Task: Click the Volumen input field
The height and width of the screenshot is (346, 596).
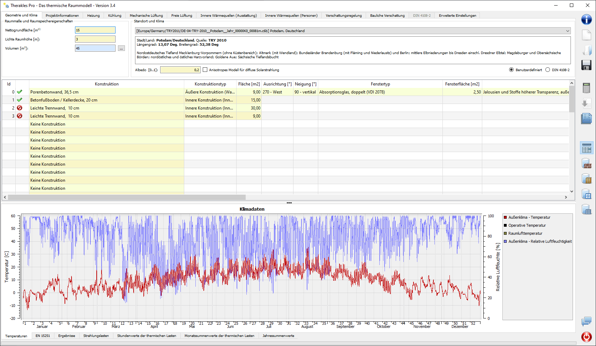Action: click(95, 48)
